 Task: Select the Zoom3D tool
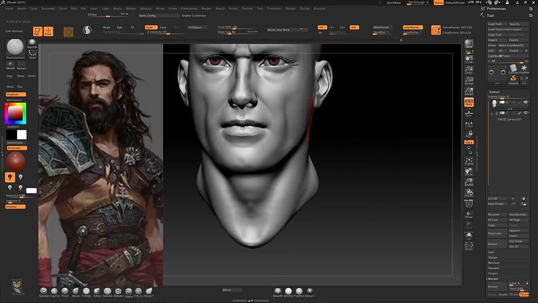click(x=469, y=182)
